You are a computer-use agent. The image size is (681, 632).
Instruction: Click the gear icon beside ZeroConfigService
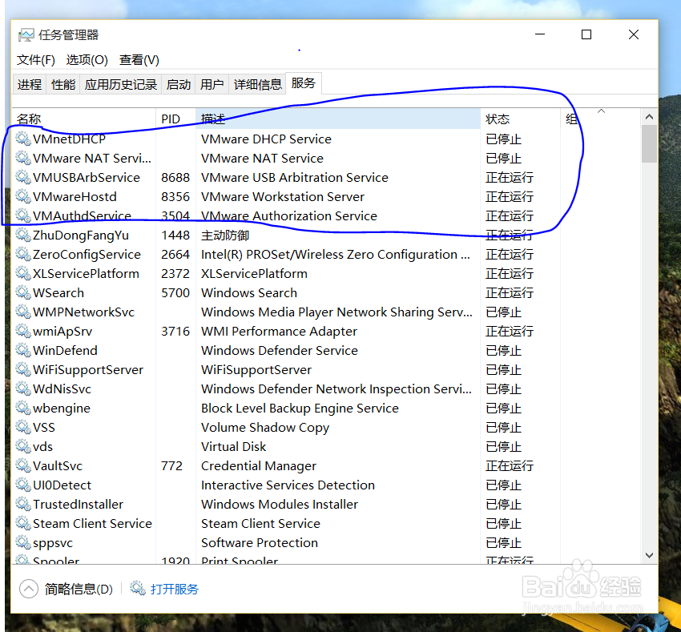pos(23,254)
